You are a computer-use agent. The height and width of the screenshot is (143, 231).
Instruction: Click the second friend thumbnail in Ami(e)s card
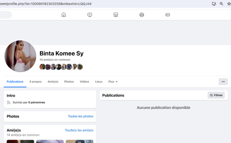[x=50, y=141]
